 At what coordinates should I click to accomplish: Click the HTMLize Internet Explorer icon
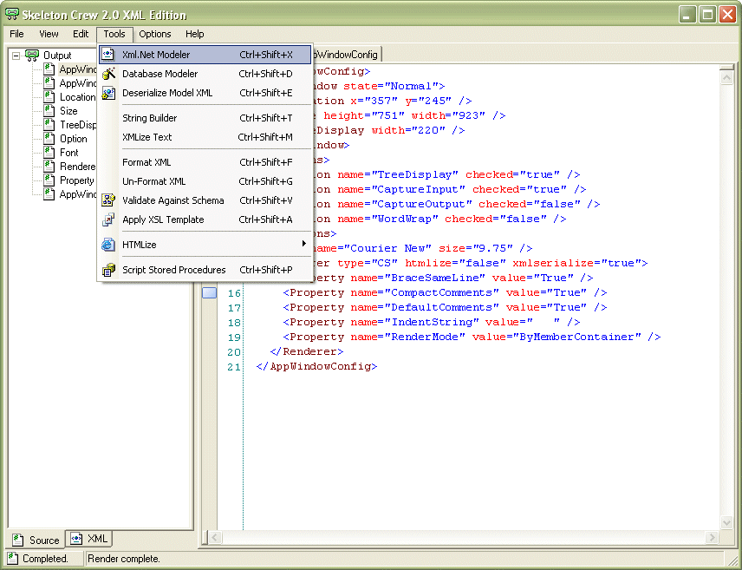click(108, 245)
